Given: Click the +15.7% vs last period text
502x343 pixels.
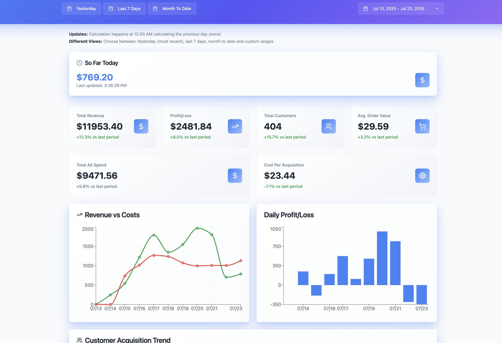Looking at the screenshot, I should (x=285, y=137).
